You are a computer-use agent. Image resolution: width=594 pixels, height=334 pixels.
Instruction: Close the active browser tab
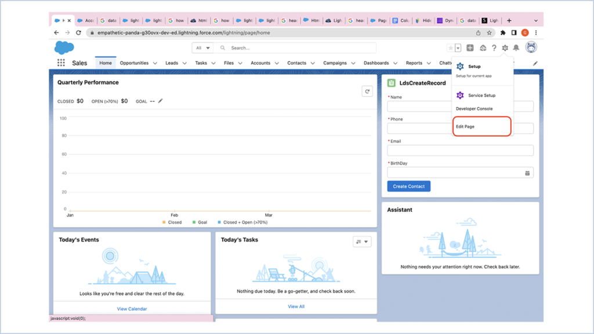[x=69, y=20]
